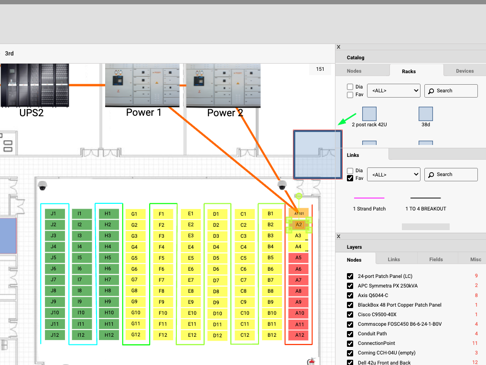Pick the magenta 1 Strand Patch link

tap(369, 198)
